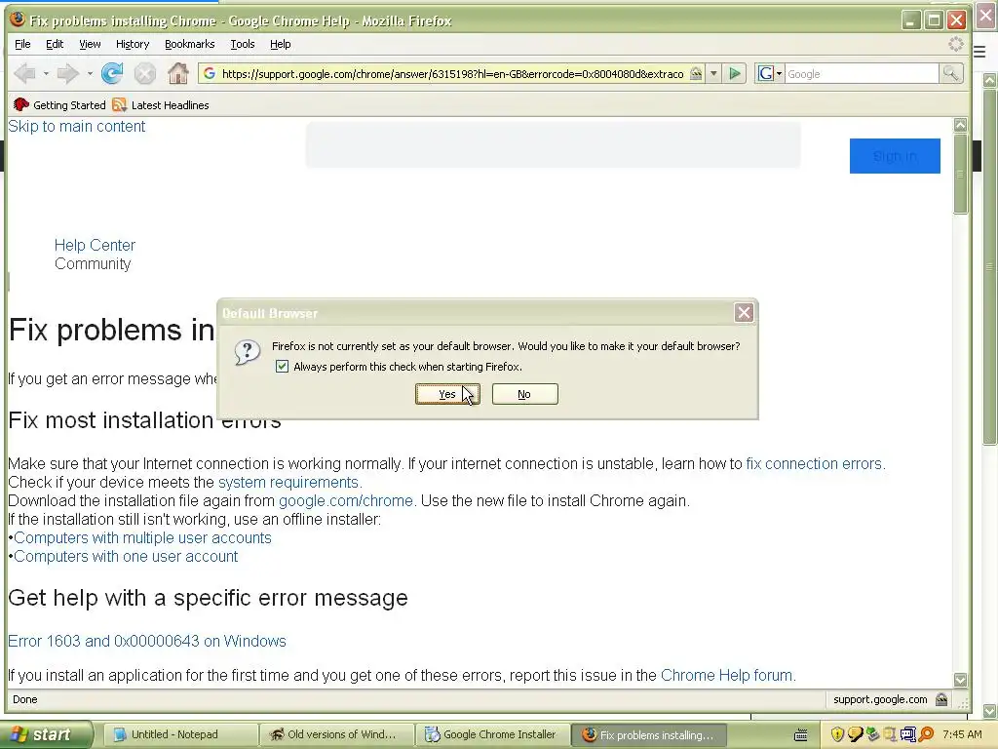Viewport: 998px width, 749px height.
Task: Switch to Google Chrome Installer taskbar button
Action: tap(492, 735)
